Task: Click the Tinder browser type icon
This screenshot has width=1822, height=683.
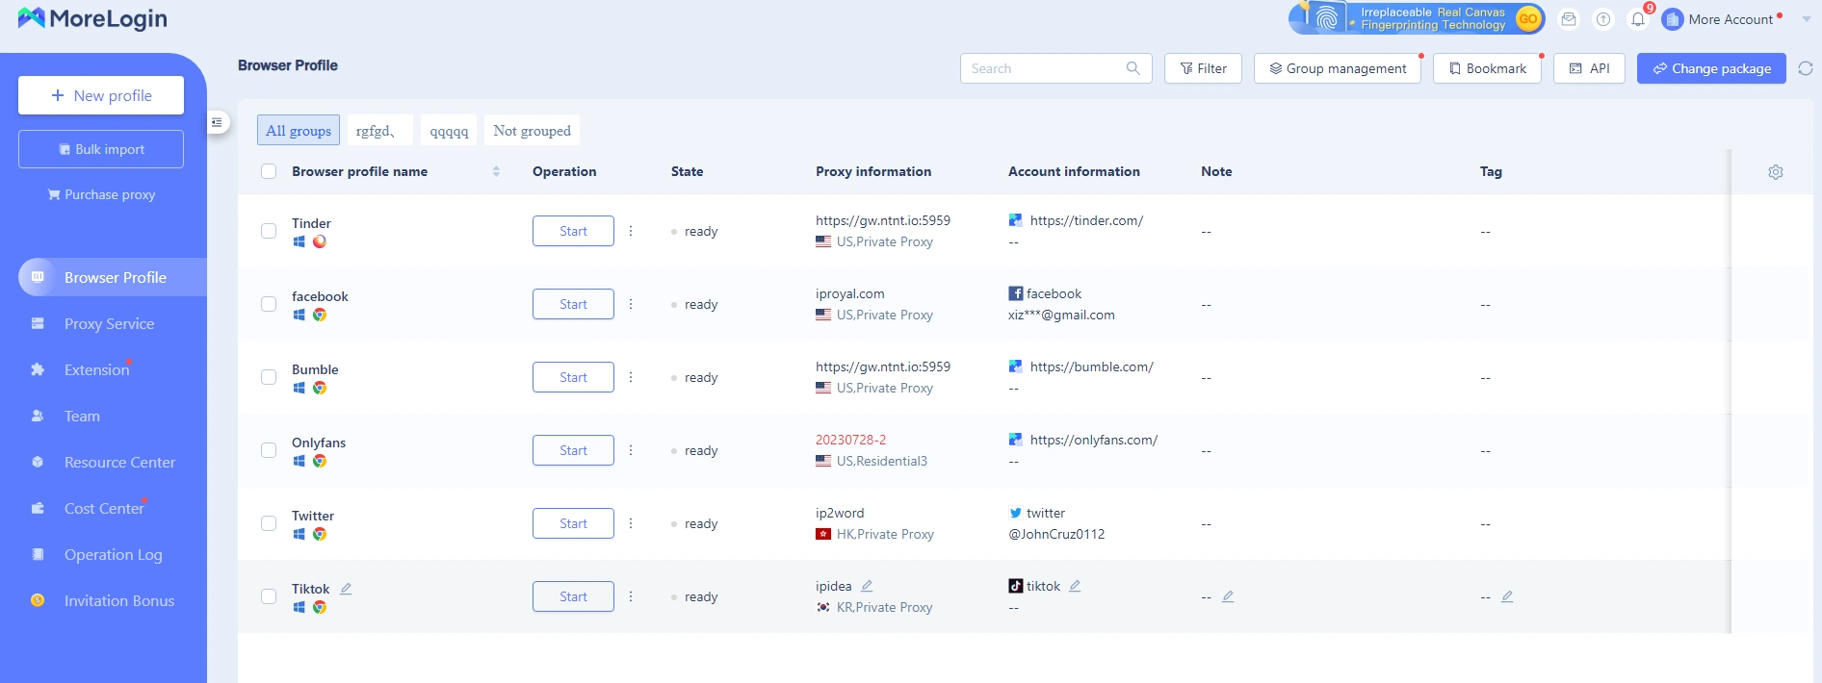Action: pos(320,241)
